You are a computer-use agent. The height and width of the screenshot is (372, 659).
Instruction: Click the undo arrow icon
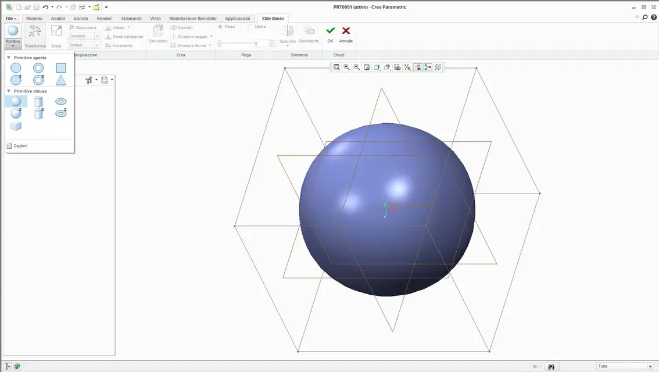pos(45,7)
